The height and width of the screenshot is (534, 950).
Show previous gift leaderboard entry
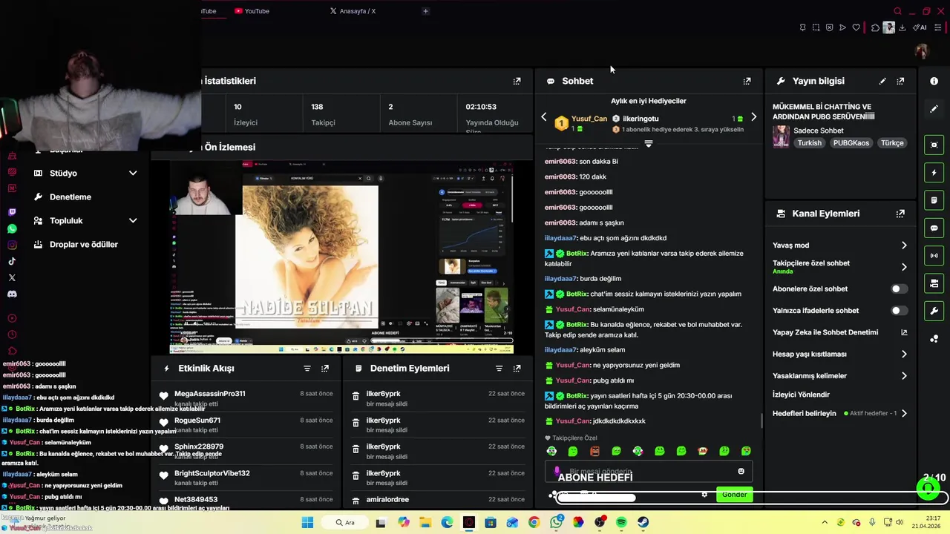[543, 117]
